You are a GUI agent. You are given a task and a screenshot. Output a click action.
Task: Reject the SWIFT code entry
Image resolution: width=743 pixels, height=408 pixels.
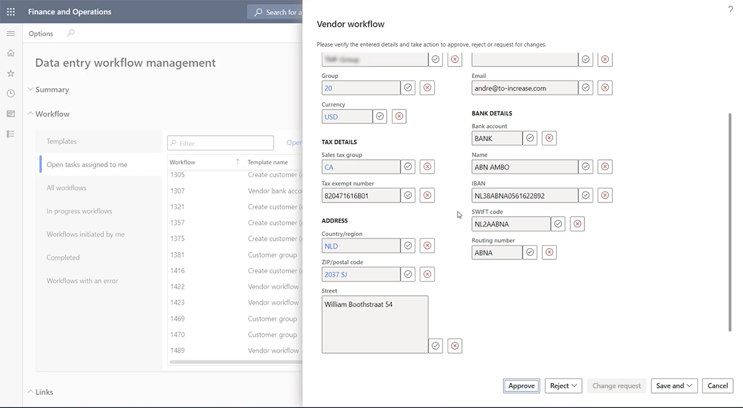coord(577,224)
